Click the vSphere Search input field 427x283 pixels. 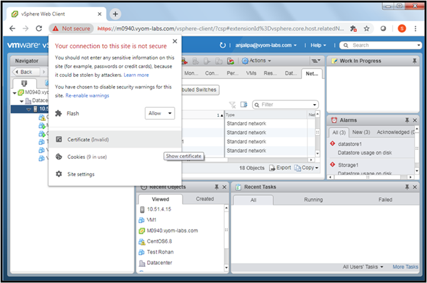tap(381, 46)
